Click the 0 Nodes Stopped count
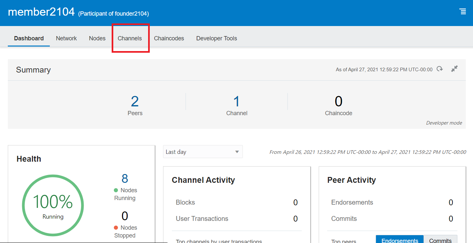Screen dimensions: 473x243 [125, 216]
